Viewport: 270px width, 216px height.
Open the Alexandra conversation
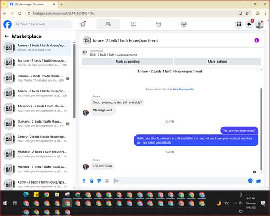coord(37,109)
